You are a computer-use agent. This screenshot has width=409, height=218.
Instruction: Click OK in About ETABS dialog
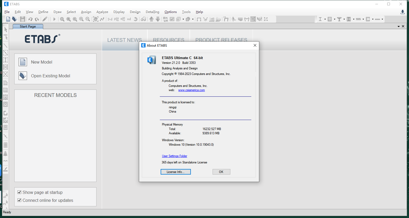[x=221, y=172]
